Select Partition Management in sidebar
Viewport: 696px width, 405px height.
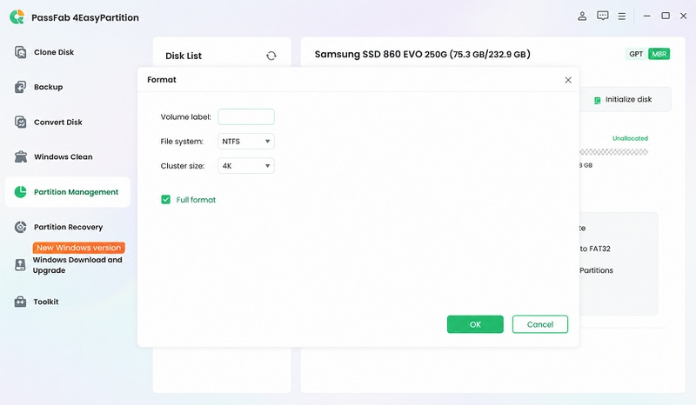[x=68, y=191]
